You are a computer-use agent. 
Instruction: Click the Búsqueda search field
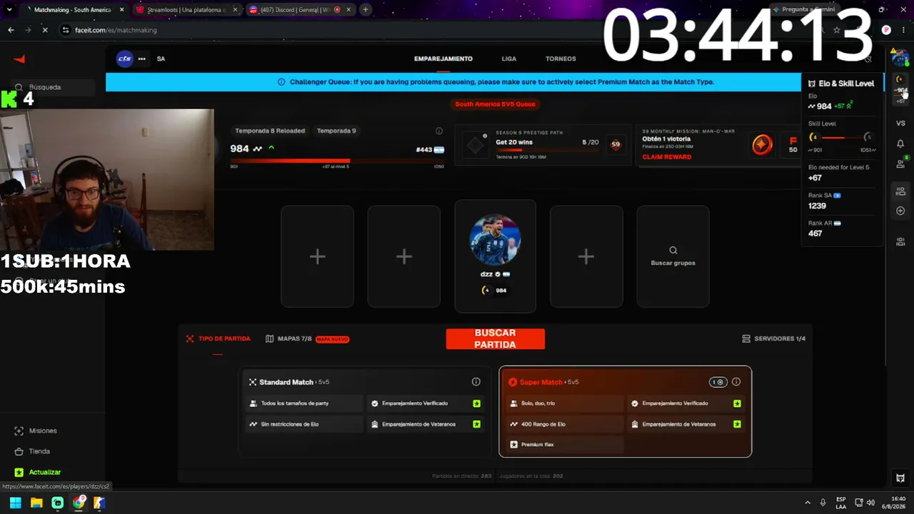54,87
